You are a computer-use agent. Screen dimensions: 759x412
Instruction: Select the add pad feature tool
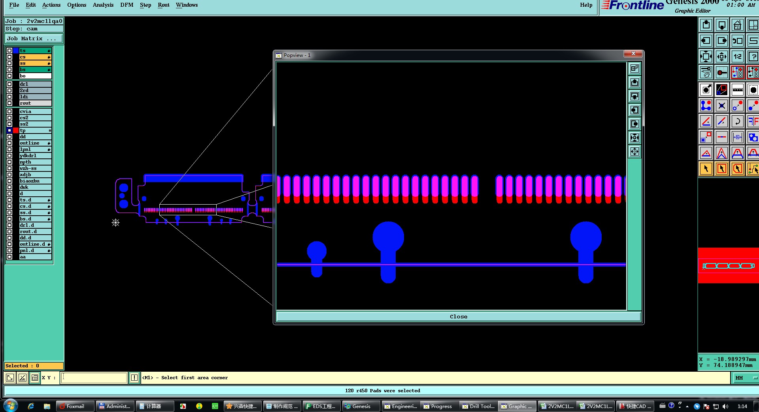tap(706, 90)
